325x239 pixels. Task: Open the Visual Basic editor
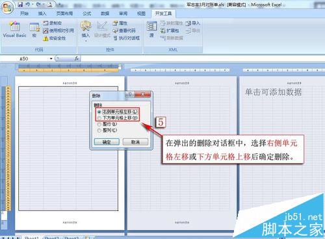pos(14,30)
